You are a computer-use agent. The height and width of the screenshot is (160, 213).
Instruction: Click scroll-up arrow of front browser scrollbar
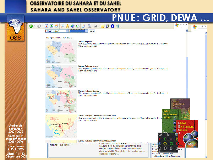point(187,30)
